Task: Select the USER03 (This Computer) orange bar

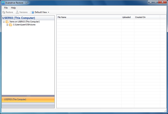Action: point(28,99)
